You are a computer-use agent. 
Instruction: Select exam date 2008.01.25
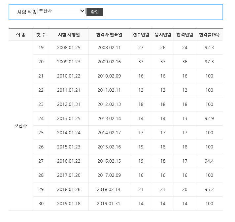[69, 48]
